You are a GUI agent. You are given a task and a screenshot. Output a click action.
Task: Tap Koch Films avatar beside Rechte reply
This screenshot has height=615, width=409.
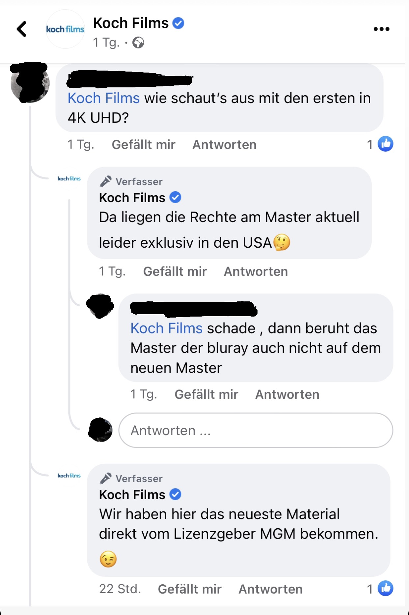(69, 178)
